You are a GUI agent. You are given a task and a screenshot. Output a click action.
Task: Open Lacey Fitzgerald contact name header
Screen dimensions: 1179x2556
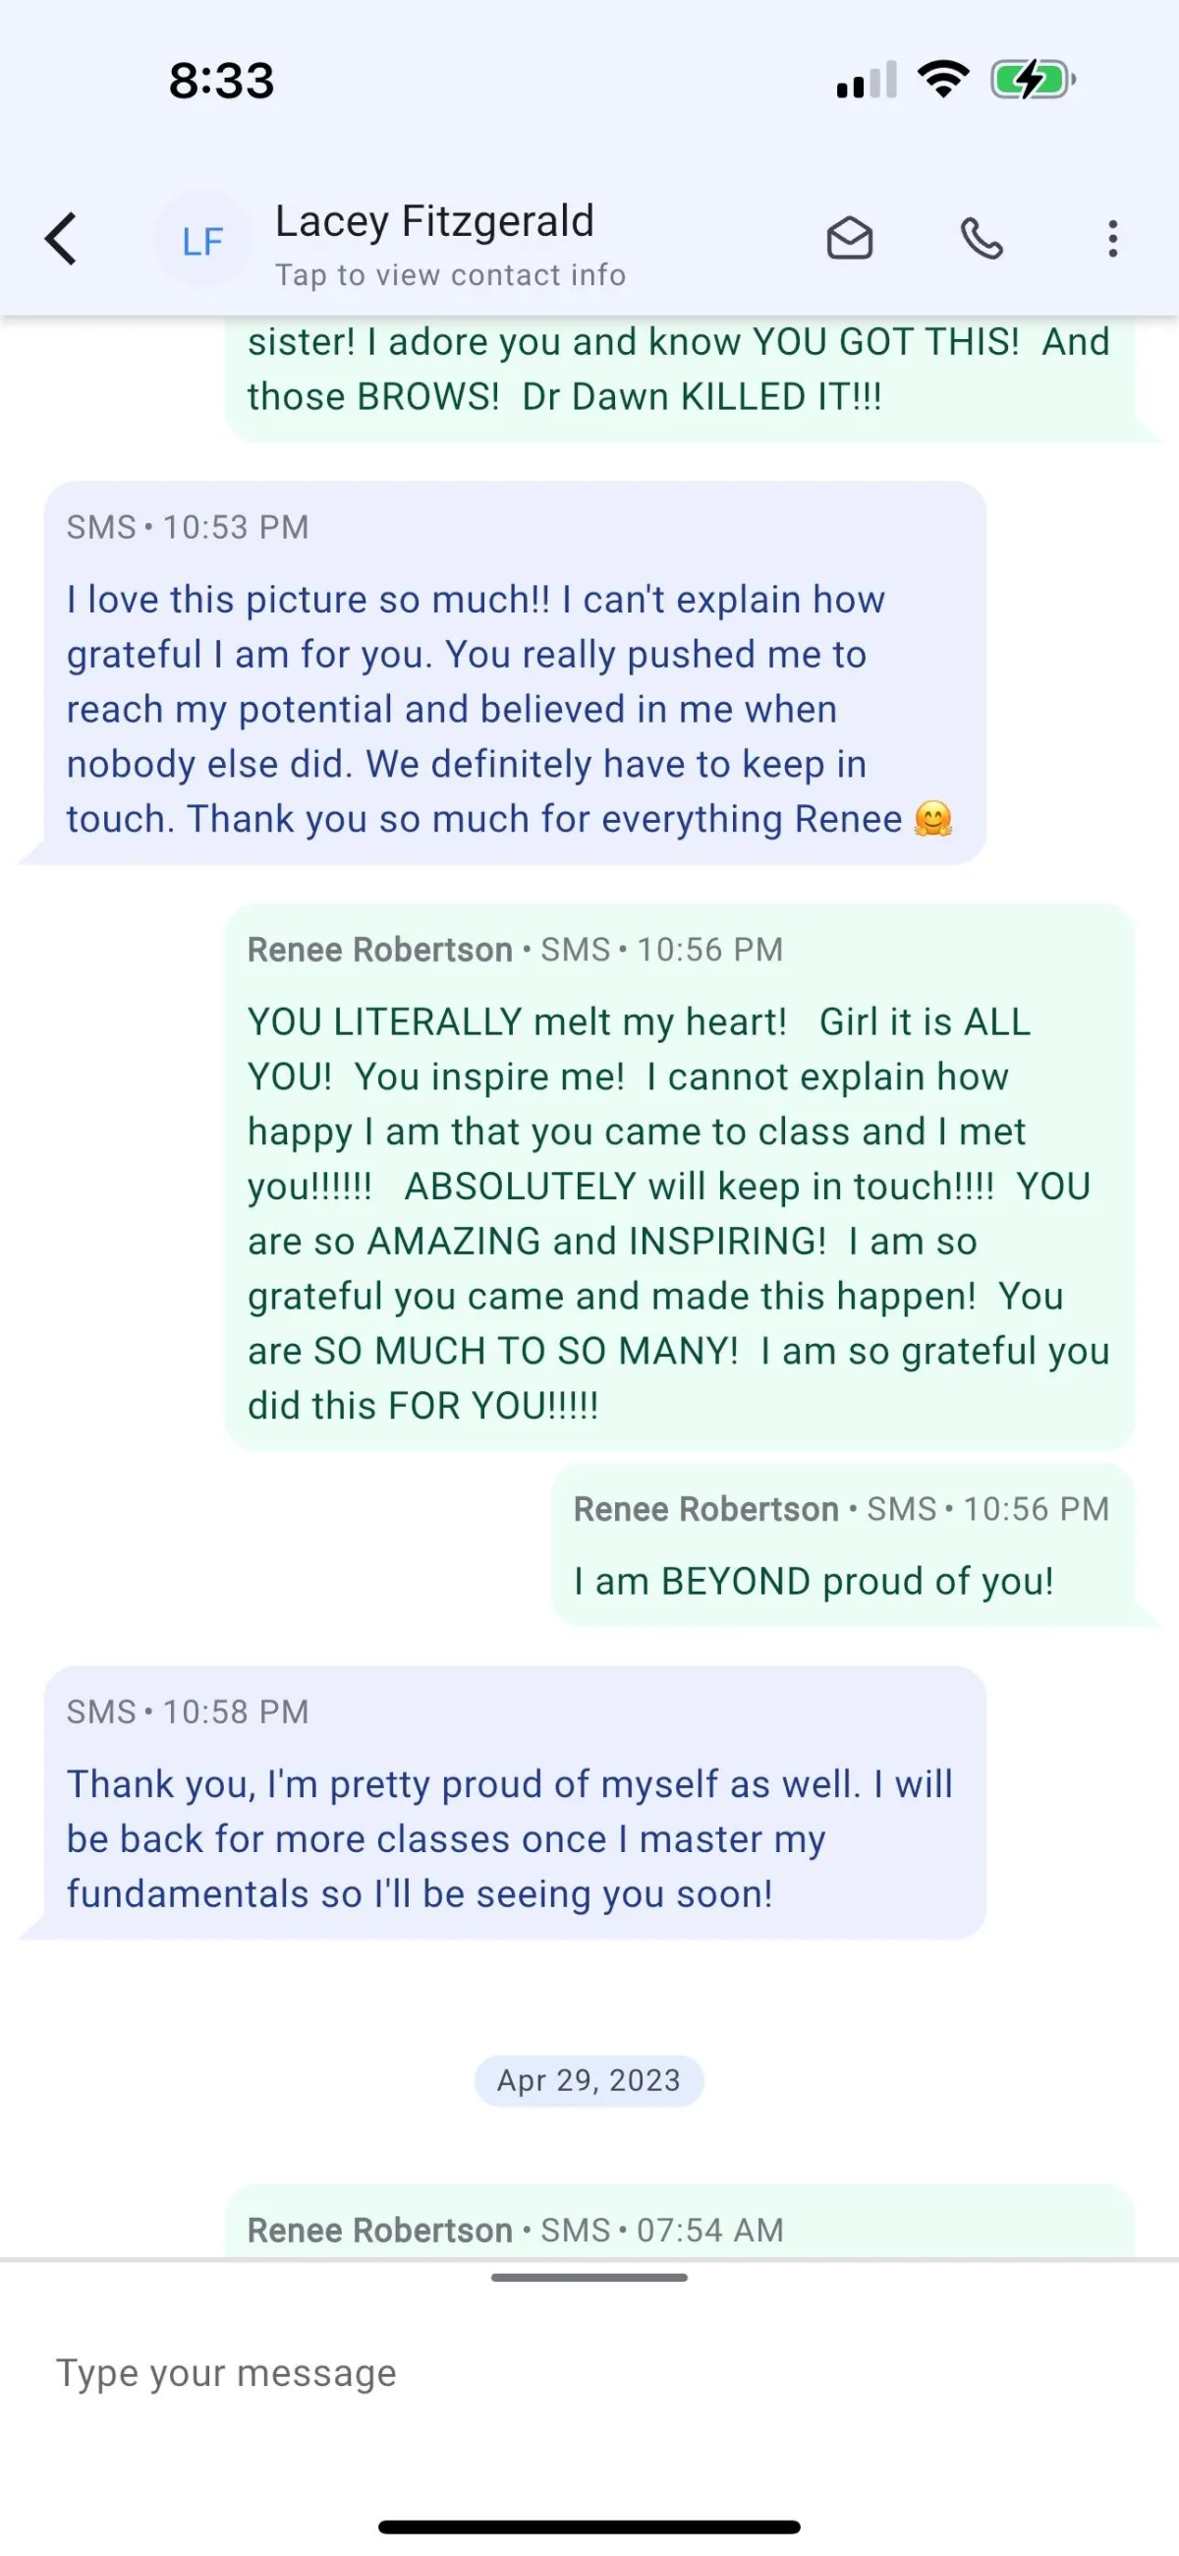(434, 221)
